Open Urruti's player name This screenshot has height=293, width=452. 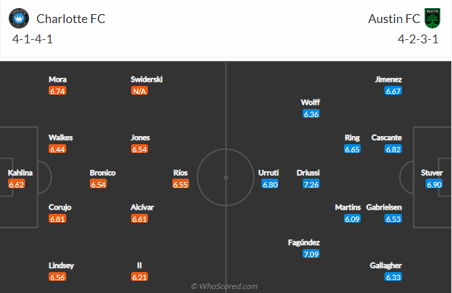click(268, 173)
